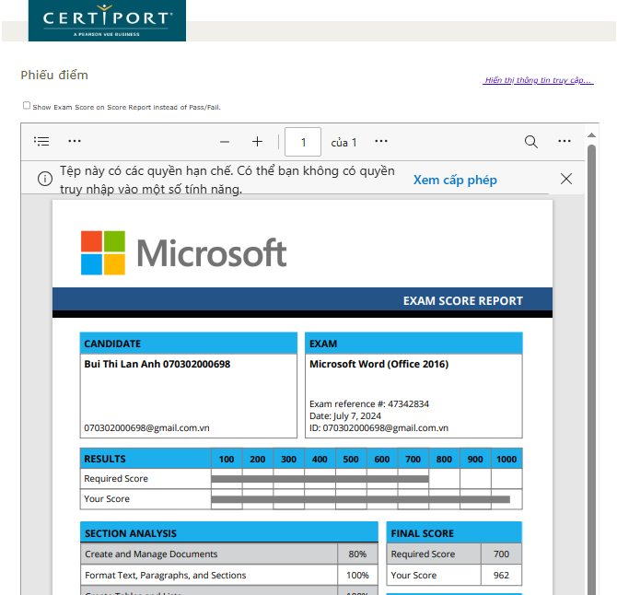Screen dimensions: 617x595
Task: Click the ellipsis beside the contents icon
Action: pyautogui.click(x=75, y=142)
